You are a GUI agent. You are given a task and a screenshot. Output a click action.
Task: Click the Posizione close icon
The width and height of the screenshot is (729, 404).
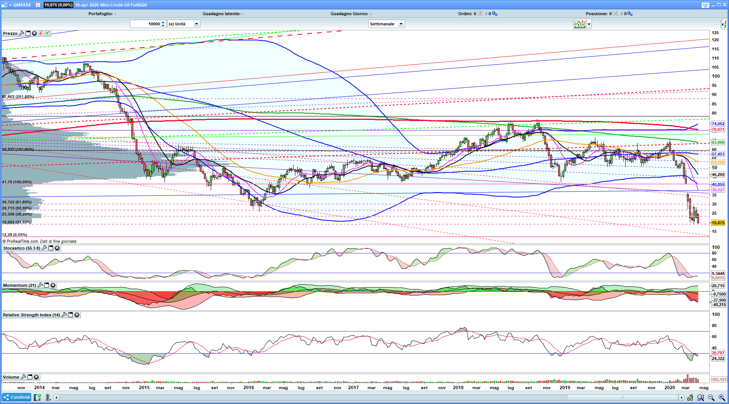615,14
